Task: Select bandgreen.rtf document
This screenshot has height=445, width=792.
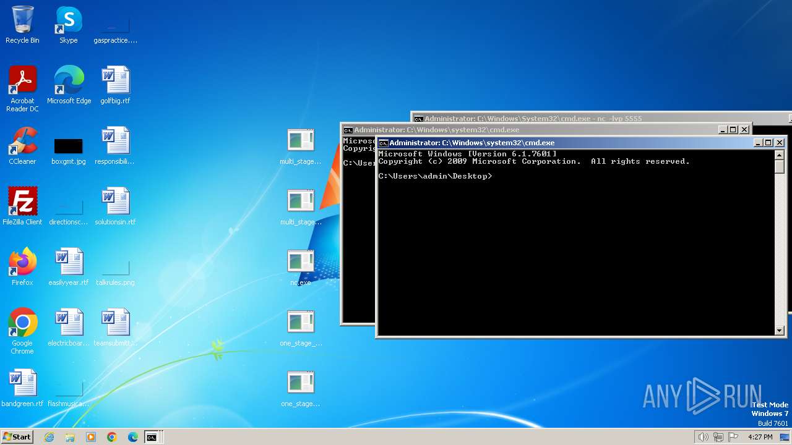Action: [22, 388]
